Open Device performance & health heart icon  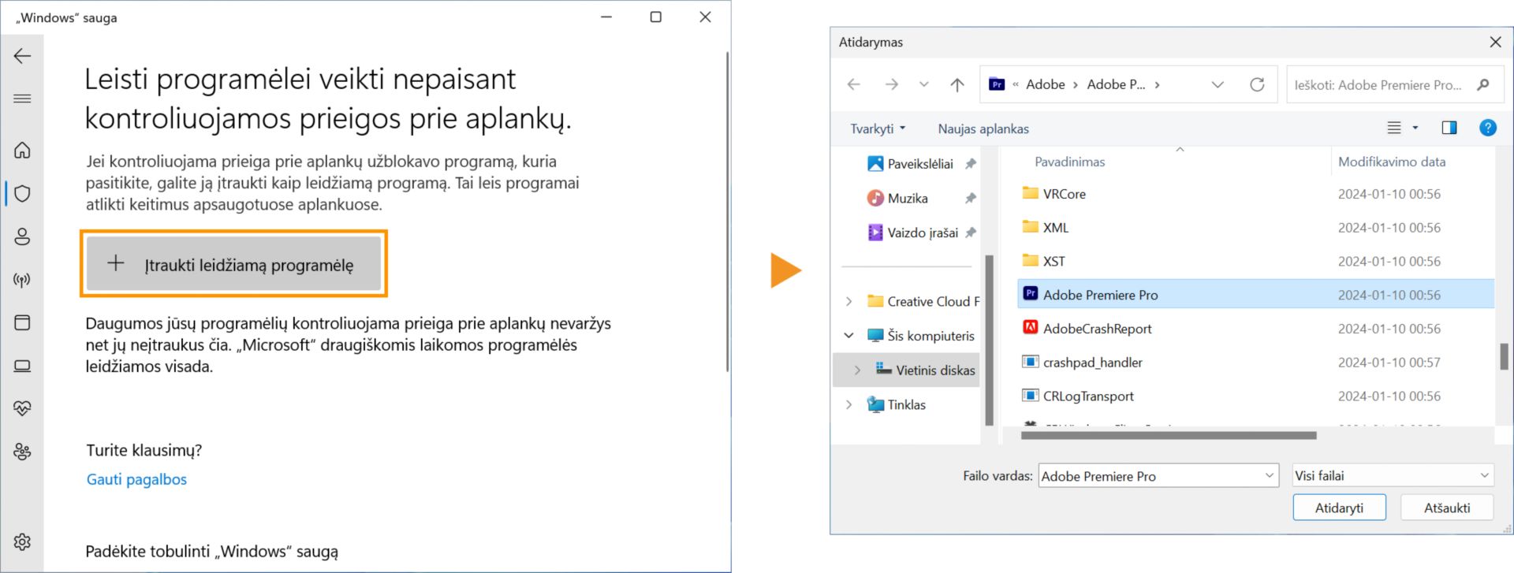(22, 408)
